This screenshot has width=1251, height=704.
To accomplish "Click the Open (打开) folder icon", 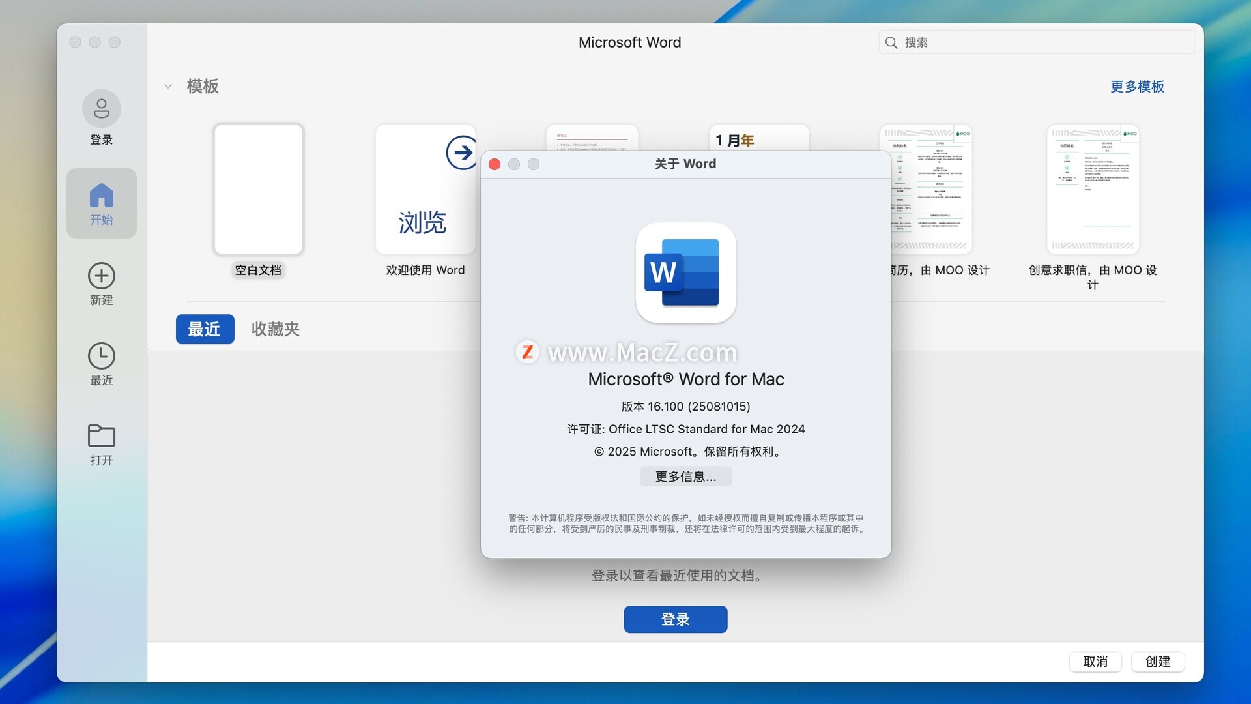I will click(x=101, y=435).
